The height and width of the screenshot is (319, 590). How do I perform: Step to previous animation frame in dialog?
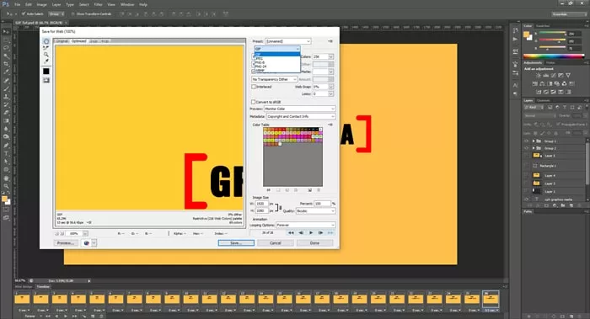[x=301, y=233]
